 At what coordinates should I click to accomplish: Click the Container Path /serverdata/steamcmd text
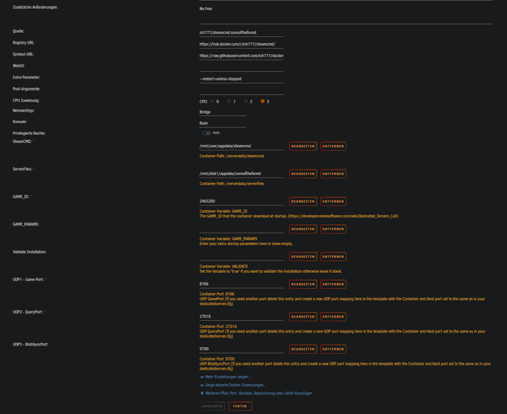click(232, 156)
